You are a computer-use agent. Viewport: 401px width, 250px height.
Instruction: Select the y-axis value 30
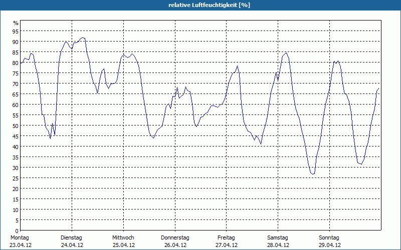pos(16,168)
